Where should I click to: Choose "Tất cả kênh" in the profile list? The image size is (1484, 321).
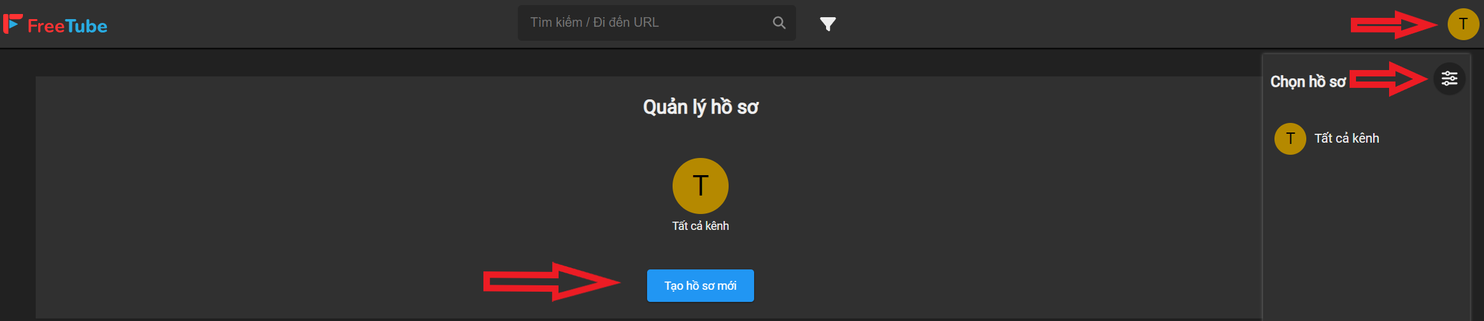tap(1346, 138)
